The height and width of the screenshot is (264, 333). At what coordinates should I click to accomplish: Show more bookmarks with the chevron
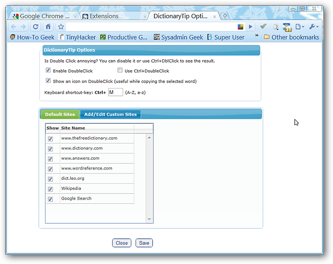tap(257, 35)
